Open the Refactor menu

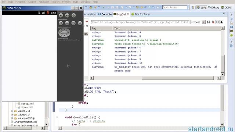coord(20,2)
